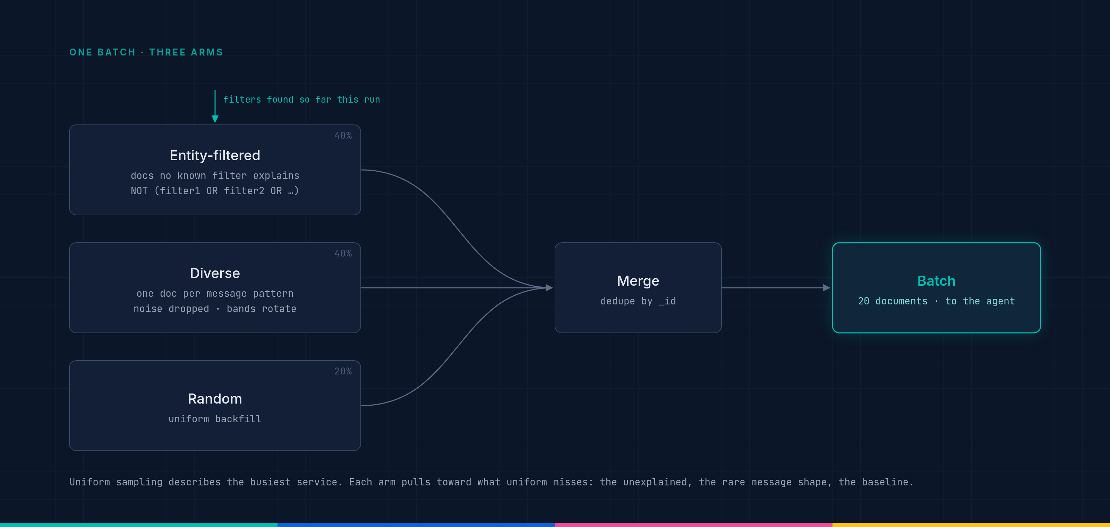Click the 20% label in Random box
Image resolution: width=1110 pixels, height=527 pixels.
[343, 371]
